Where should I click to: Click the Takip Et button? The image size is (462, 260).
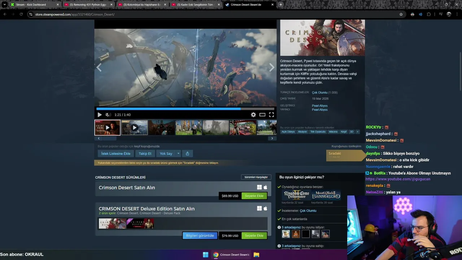click(x=145, y=153)
